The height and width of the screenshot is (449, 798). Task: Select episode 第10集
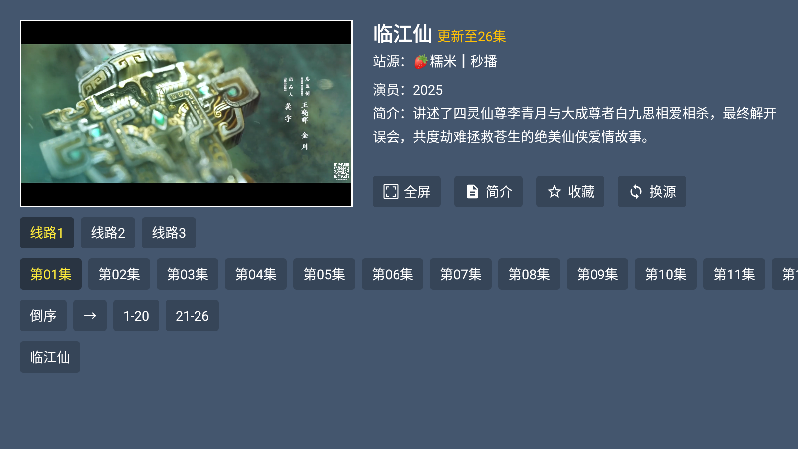click(666, 274)
